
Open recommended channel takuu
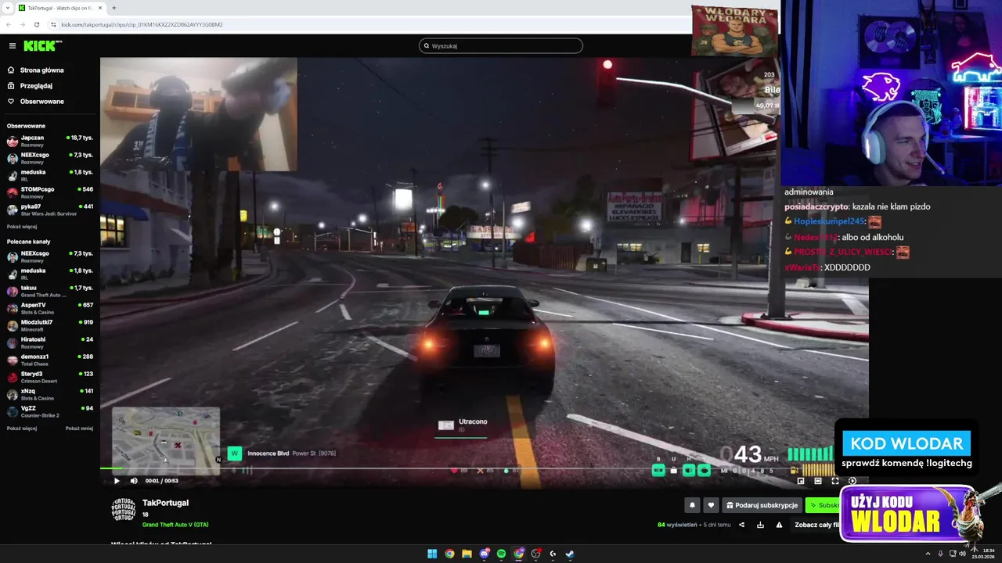(x=50, y=291)
